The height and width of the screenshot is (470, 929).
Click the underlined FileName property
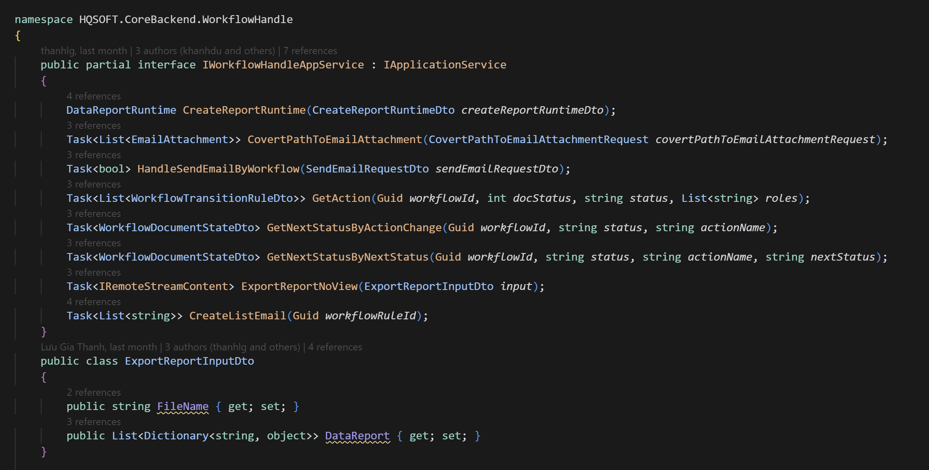[182, 406]
